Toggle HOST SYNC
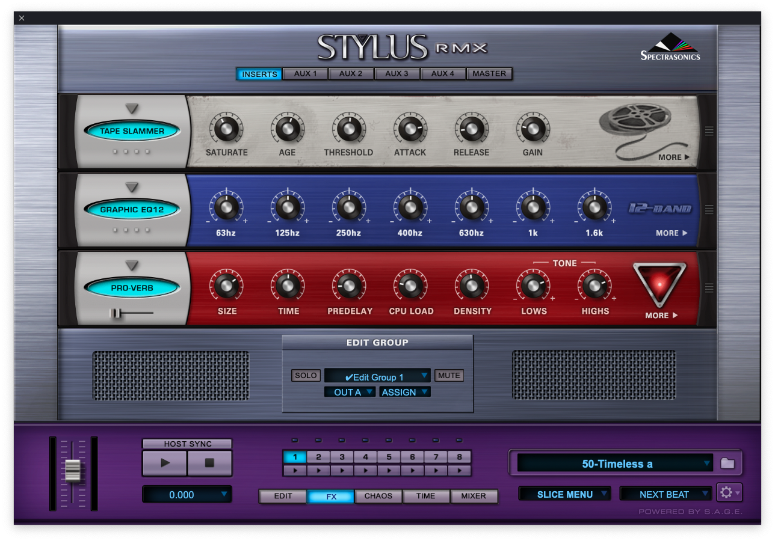This screenshot has height=541, width=775. (x=187, y=444)
